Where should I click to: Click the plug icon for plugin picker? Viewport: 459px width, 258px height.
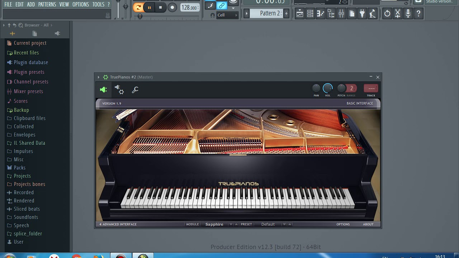[x=362, y=14]
